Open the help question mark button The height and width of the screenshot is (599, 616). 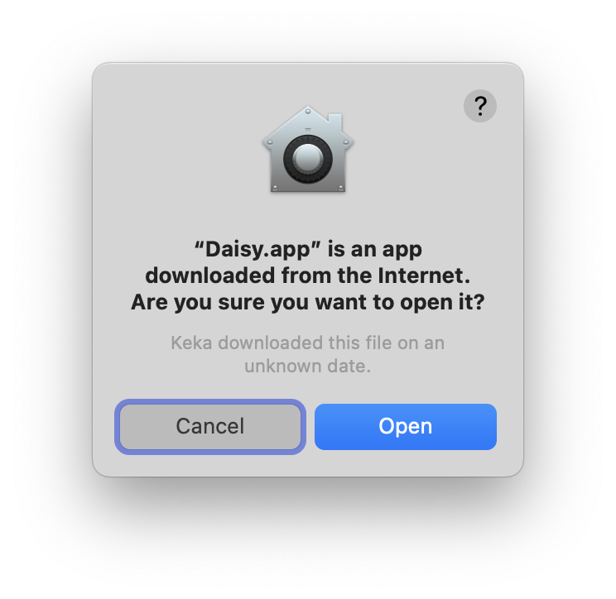[479, 106]
